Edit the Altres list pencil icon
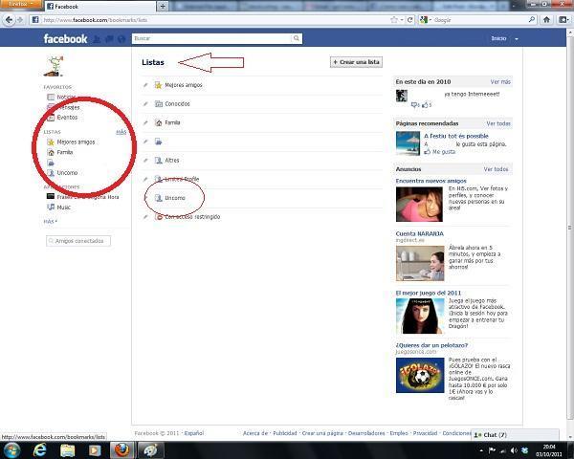This screenshot has width=574, height=459. (x=145, y=161)
